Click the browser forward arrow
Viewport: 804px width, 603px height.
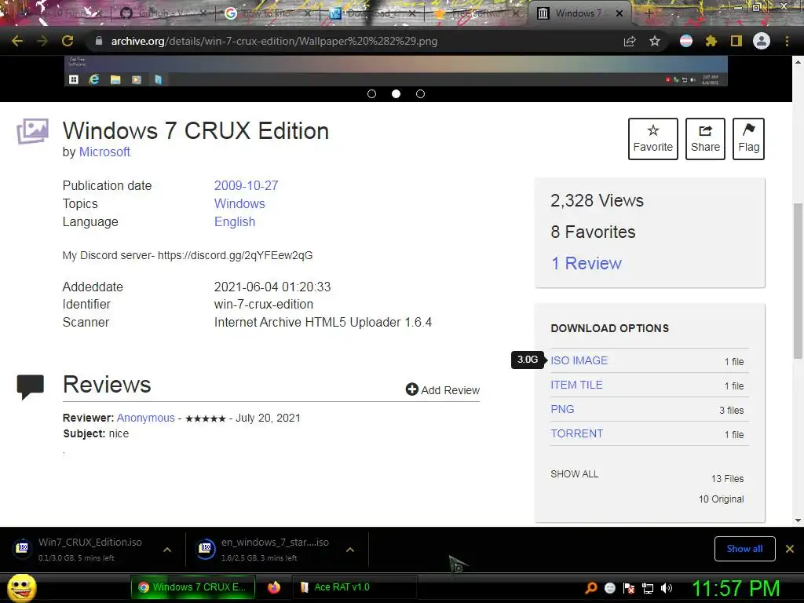(x=42, y=41)
